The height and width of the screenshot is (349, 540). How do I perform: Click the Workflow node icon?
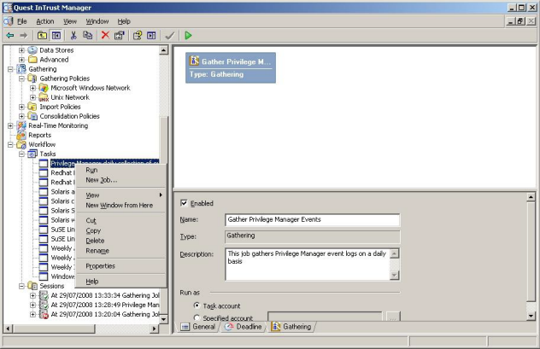(x=21, y=145)
